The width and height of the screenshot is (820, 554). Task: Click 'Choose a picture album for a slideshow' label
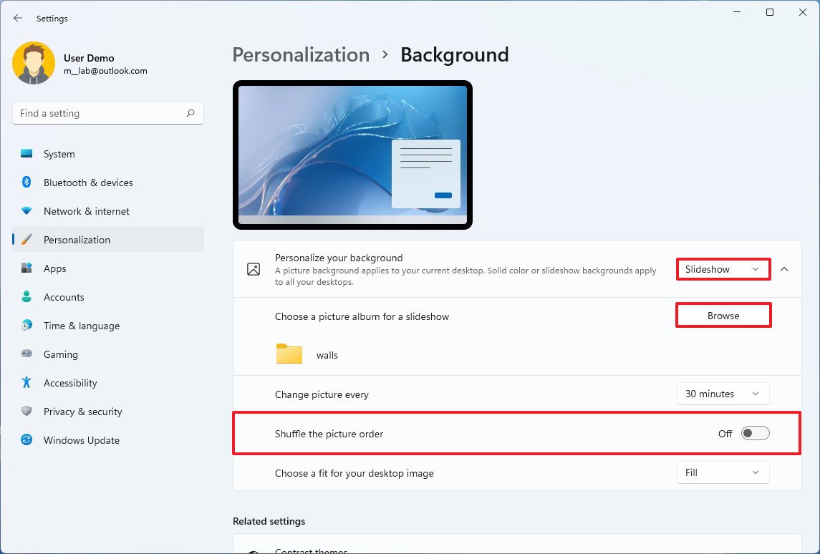(362, 316)
